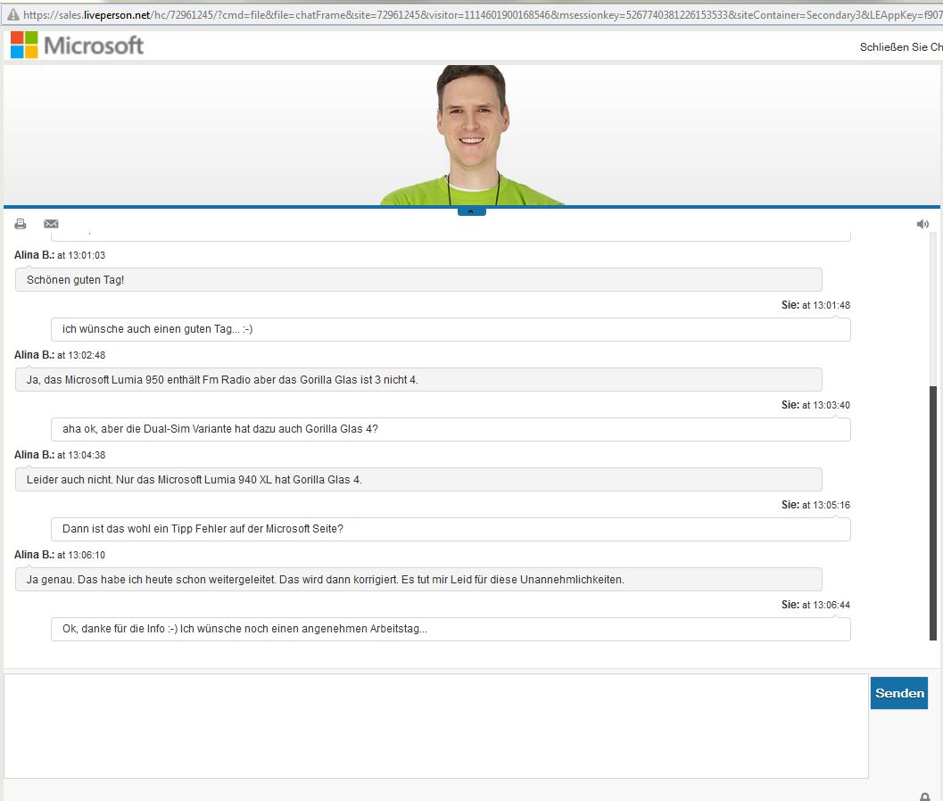Screen dimensions: 943x801
Task: Email the transcript using envelope icon
Action: 51,224
